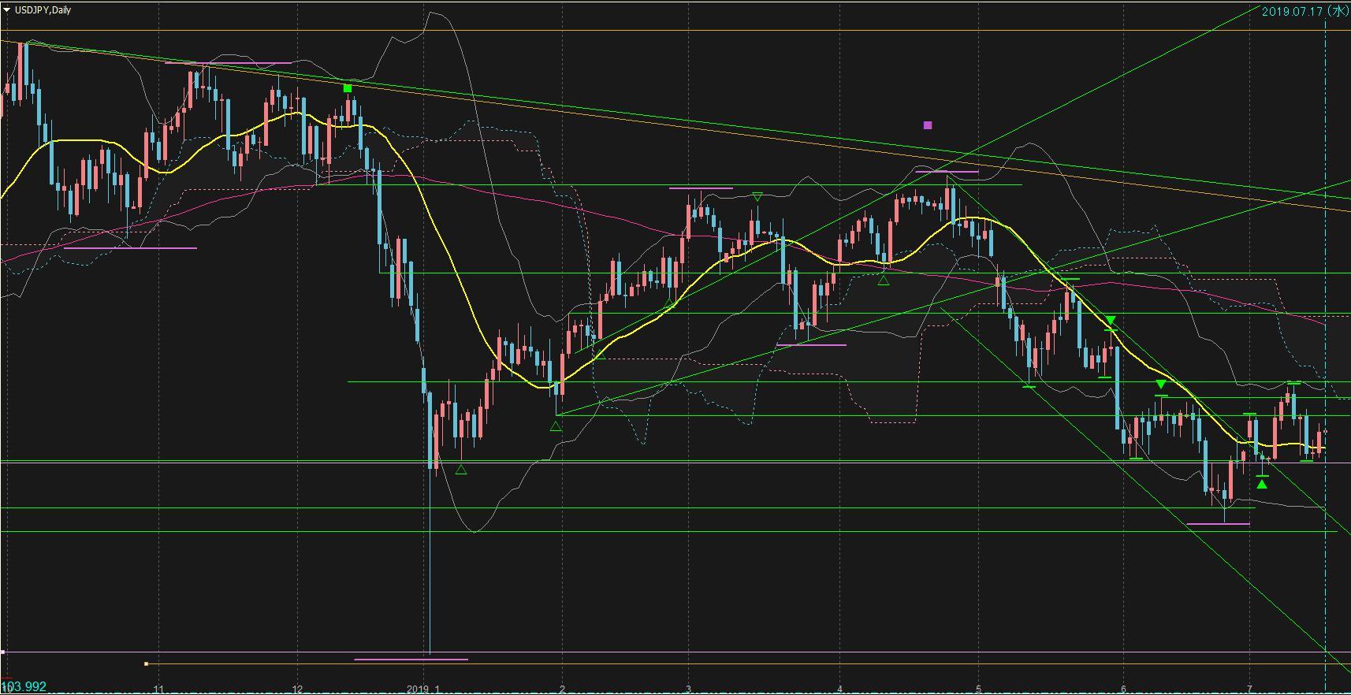The image size is (1351, 695).
Task: Click the month 7 time axis label
Action: point(1249,689)
